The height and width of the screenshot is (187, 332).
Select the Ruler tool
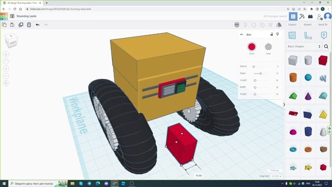pyautogui.click(x=308, y=35)
